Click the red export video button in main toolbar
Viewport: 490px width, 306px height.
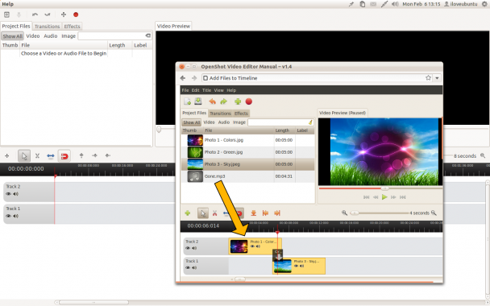click(x=76, y=14)
